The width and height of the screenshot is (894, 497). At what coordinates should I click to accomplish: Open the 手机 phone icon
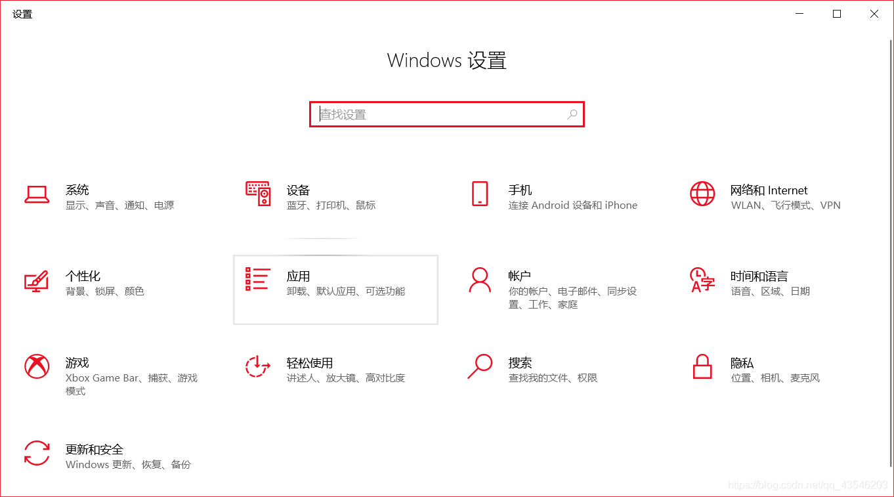(480, 194)
